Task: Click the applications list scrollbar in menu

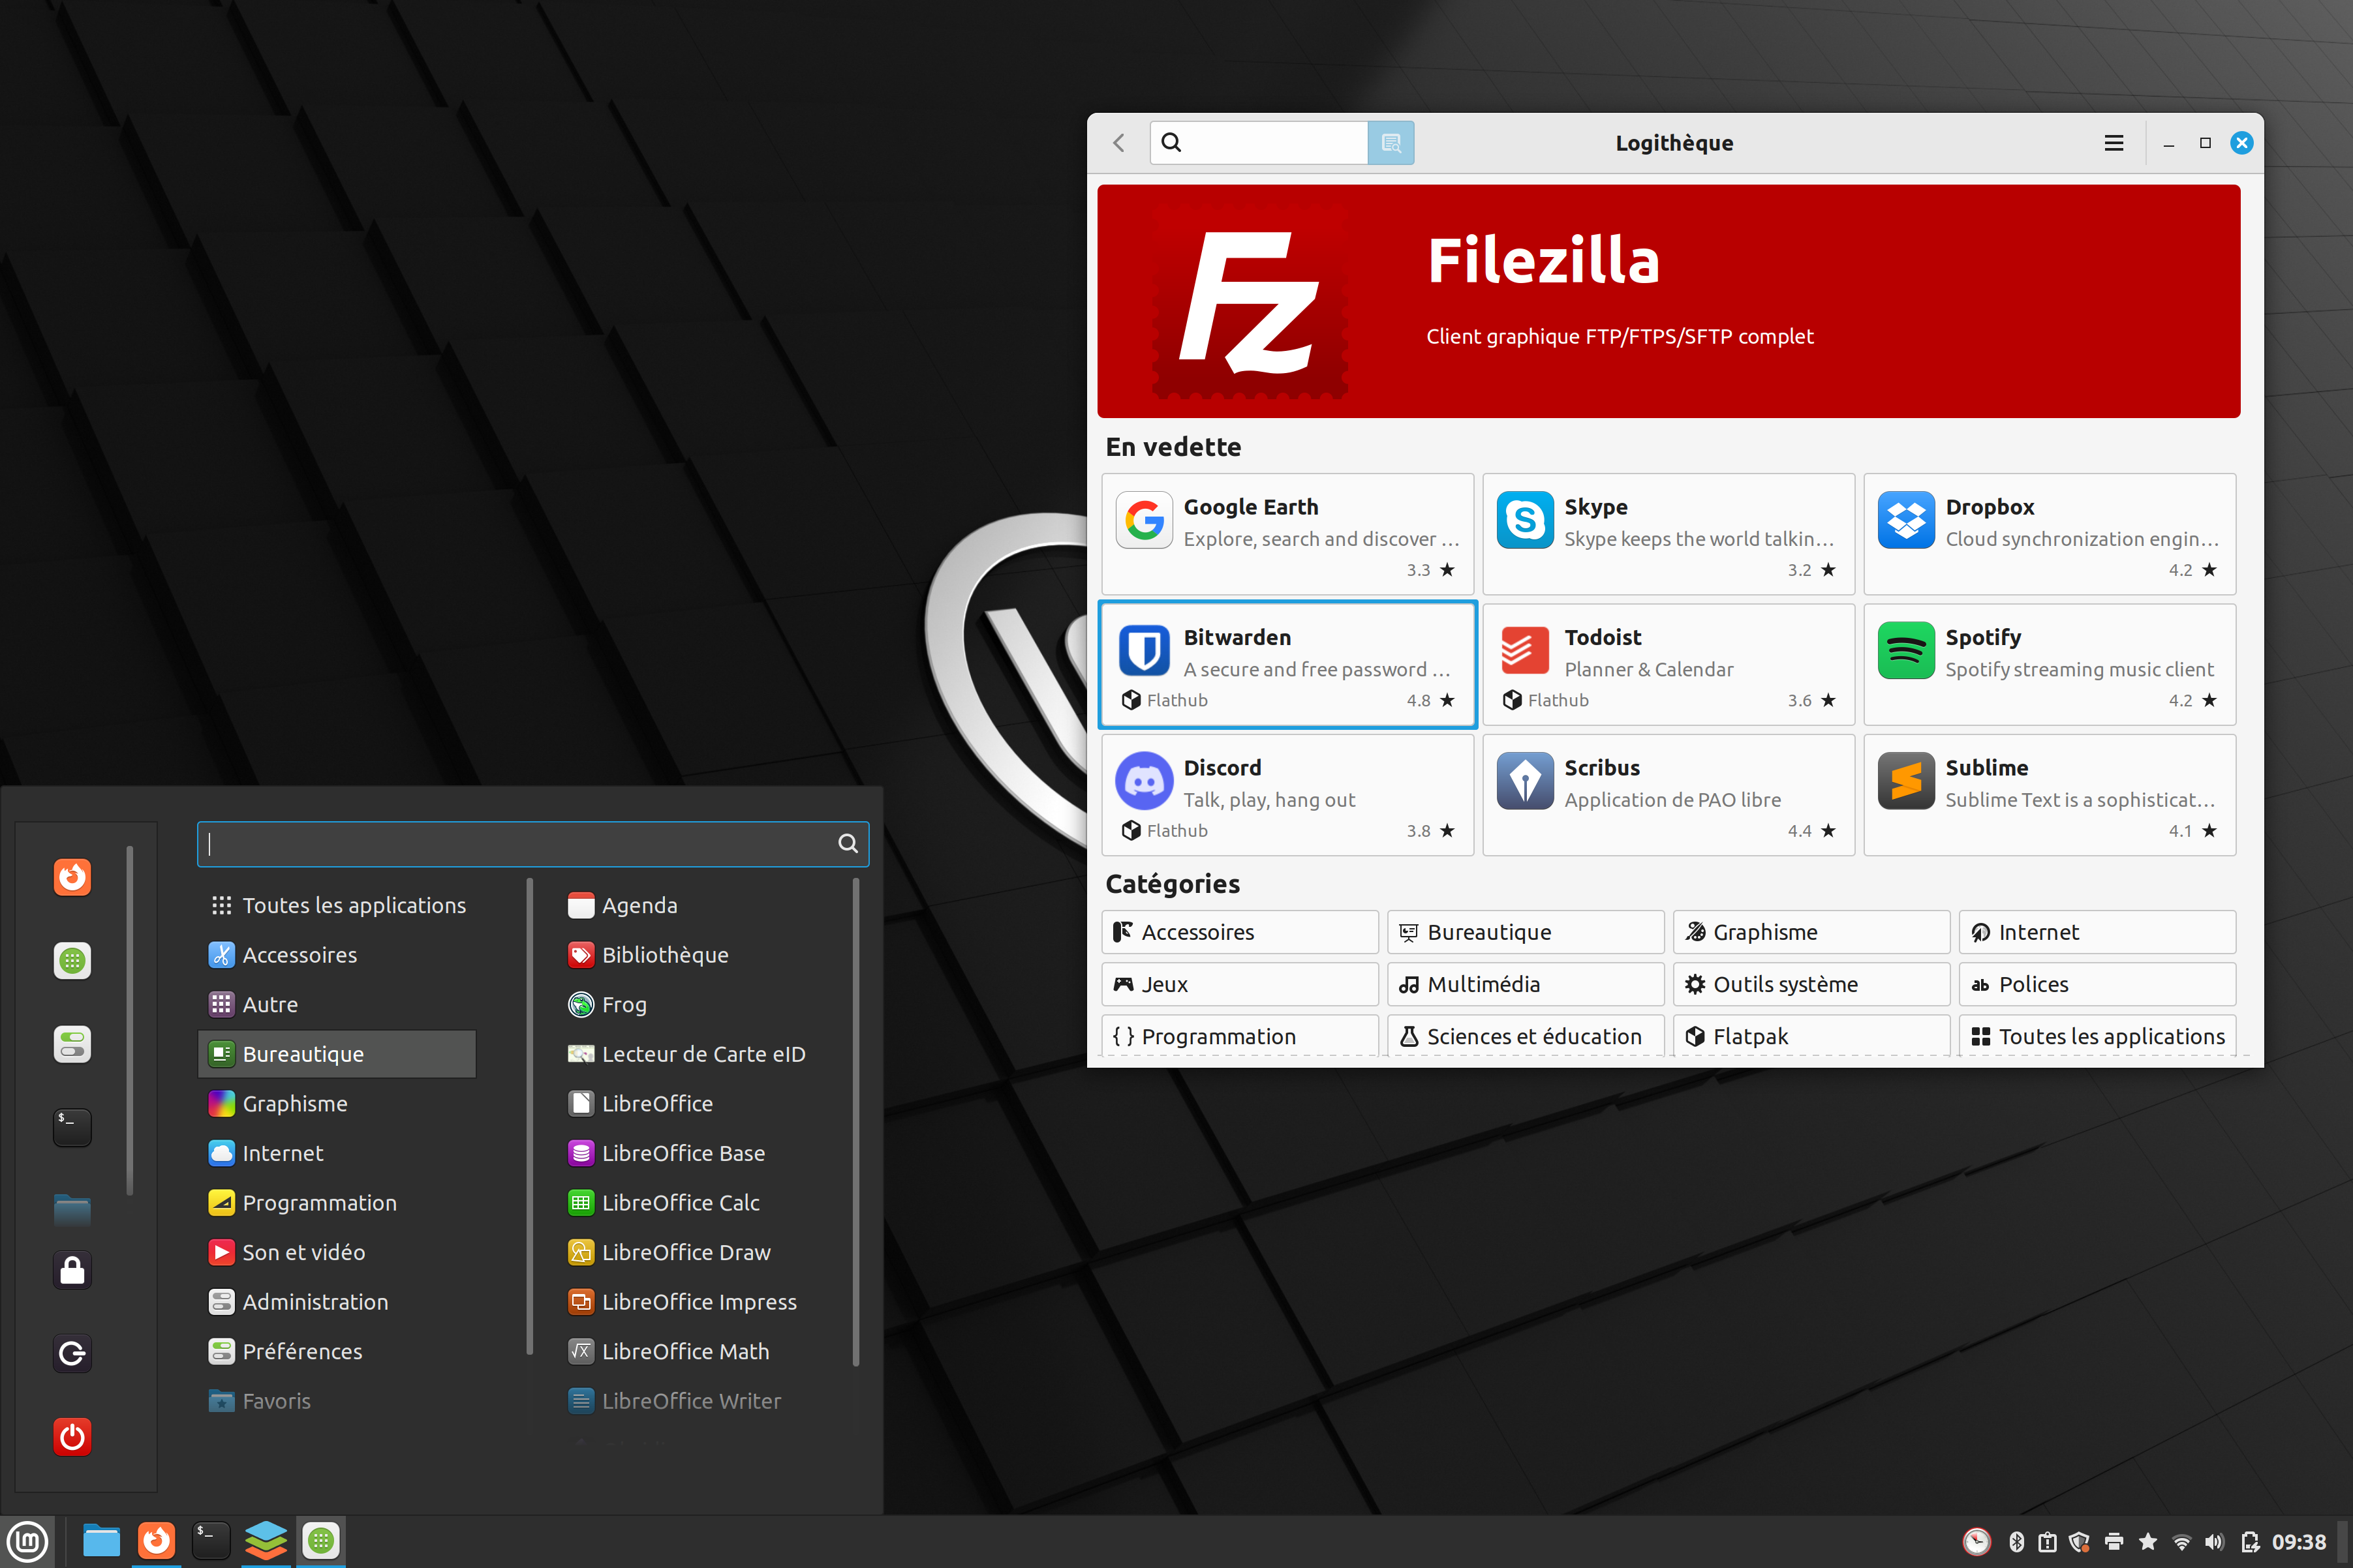Action: tap(855, 1120)
